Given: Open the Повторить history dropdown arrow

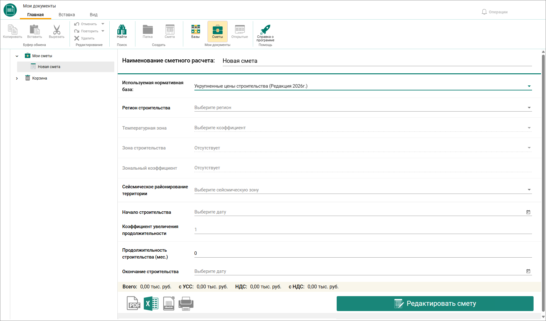Looking at the screenshot, I should pyautogui.click(x=103, y=31).
